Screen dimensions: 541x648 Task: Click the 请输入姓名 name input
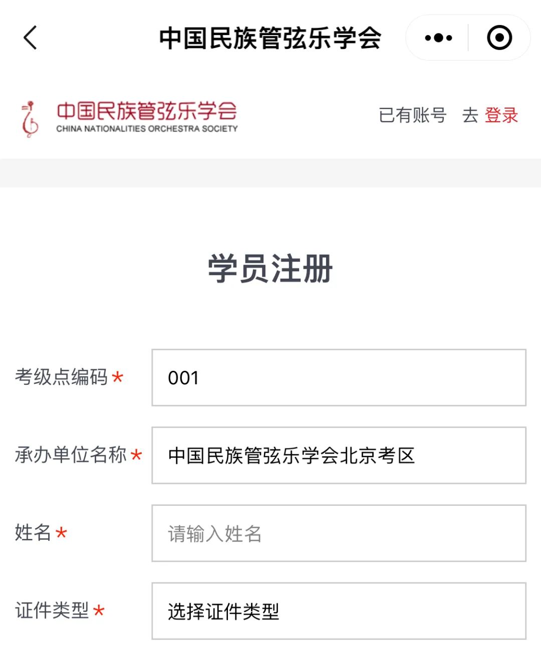[339, 533]
